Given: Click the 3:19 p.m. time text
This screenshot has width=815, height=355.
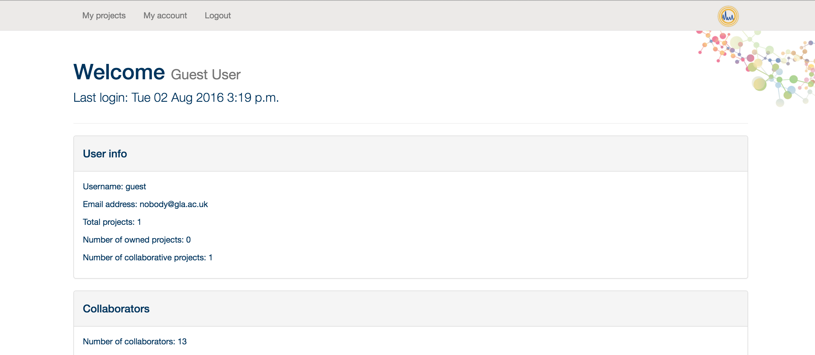Looking at the screenshot, I should point(253,97).
